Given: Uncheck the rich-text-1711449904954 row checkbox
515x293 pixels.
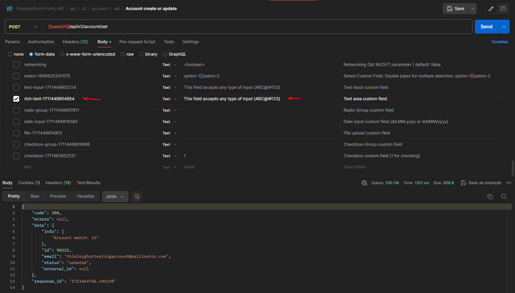Looking at the screenshot, I should [16, 98].
